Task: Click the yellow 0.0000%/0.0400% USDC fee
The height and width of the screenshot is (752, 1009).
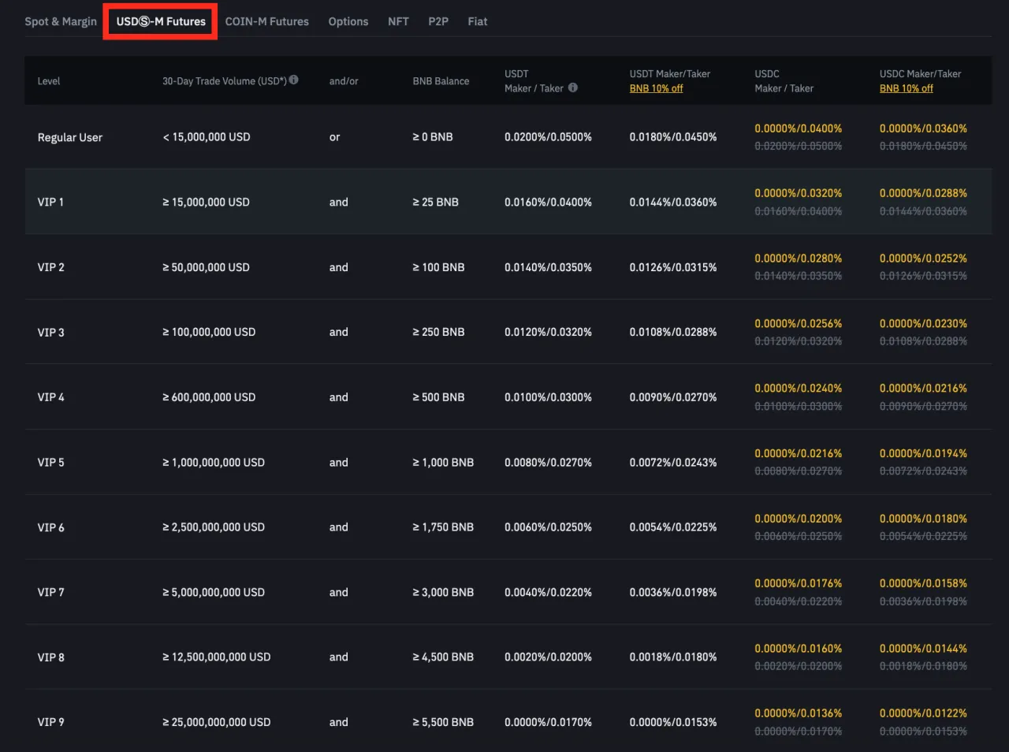Action: (x=799, y=128)
